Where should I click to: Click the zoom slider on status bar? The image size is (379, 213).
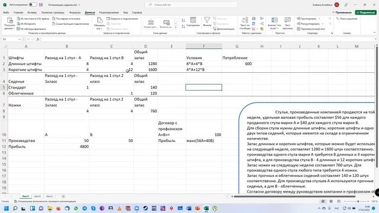tap(358, 201)
